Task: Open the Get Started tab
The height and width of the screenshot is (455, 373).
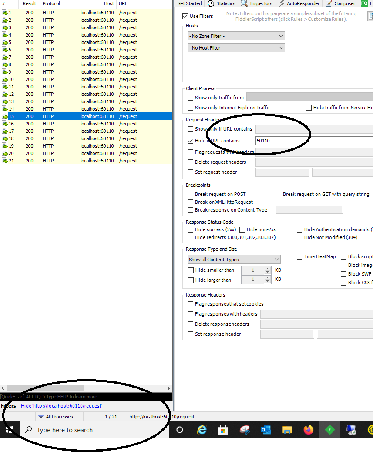Action: coord(189,3)
